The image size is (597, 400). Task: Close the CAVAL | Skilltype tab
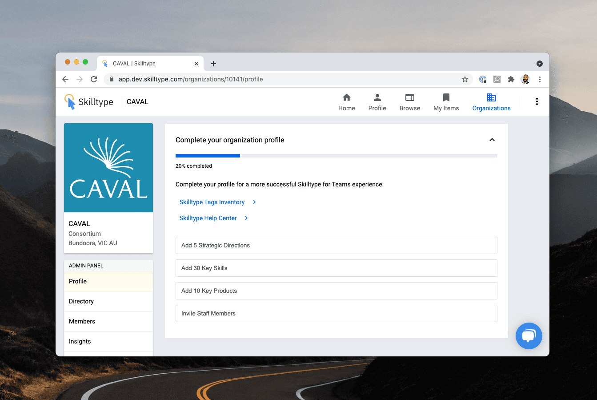click(196, 64)
